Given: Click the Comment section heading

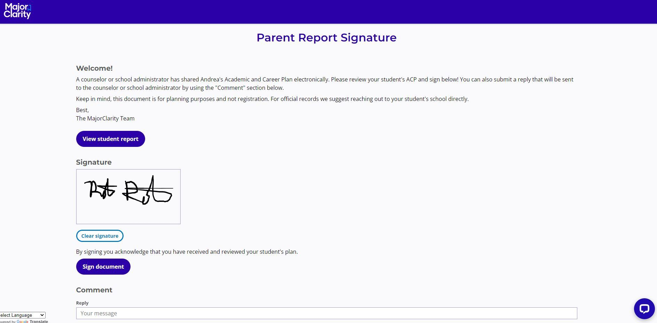Looking at the screenshot, I should coord(94,290).
